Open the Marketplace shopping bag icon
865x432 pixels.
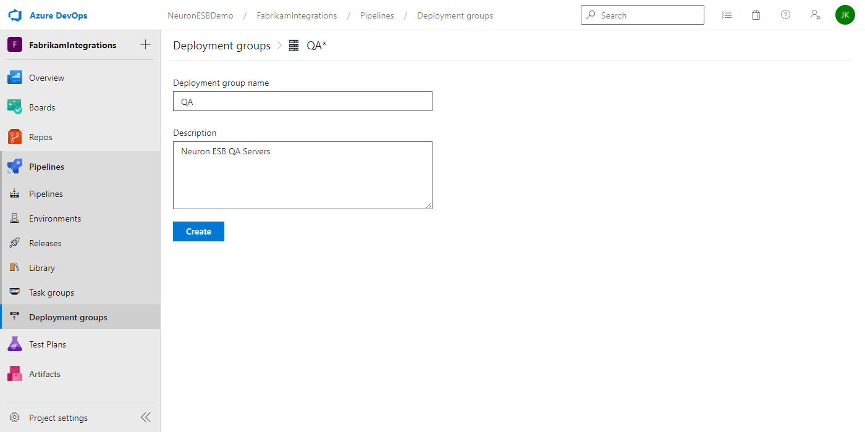756,15
